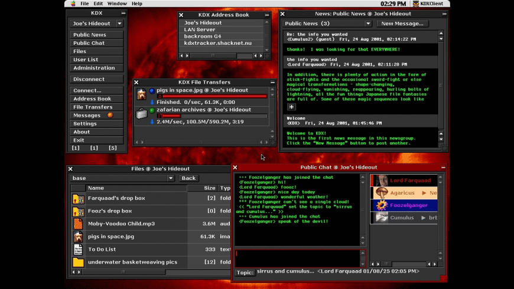514x289 pixels.
Task: Click the blue status ball on pigs in space.jpg
Action: (152, 90)
